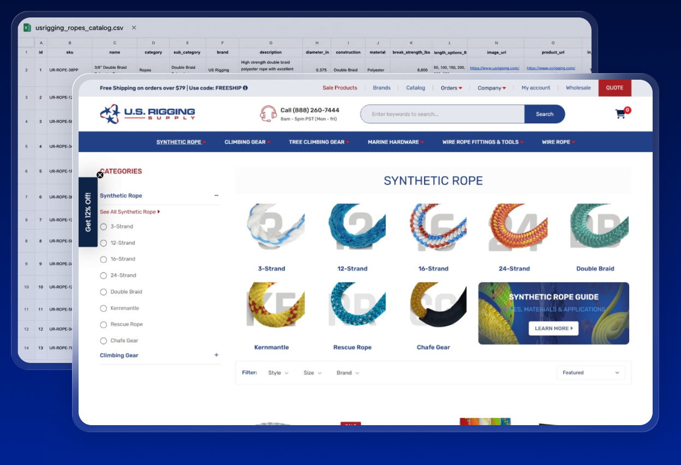Viewport: 681px width, 465px height.
Task: Open the Orders dropdown menu
Action: [x=451, y=88]
